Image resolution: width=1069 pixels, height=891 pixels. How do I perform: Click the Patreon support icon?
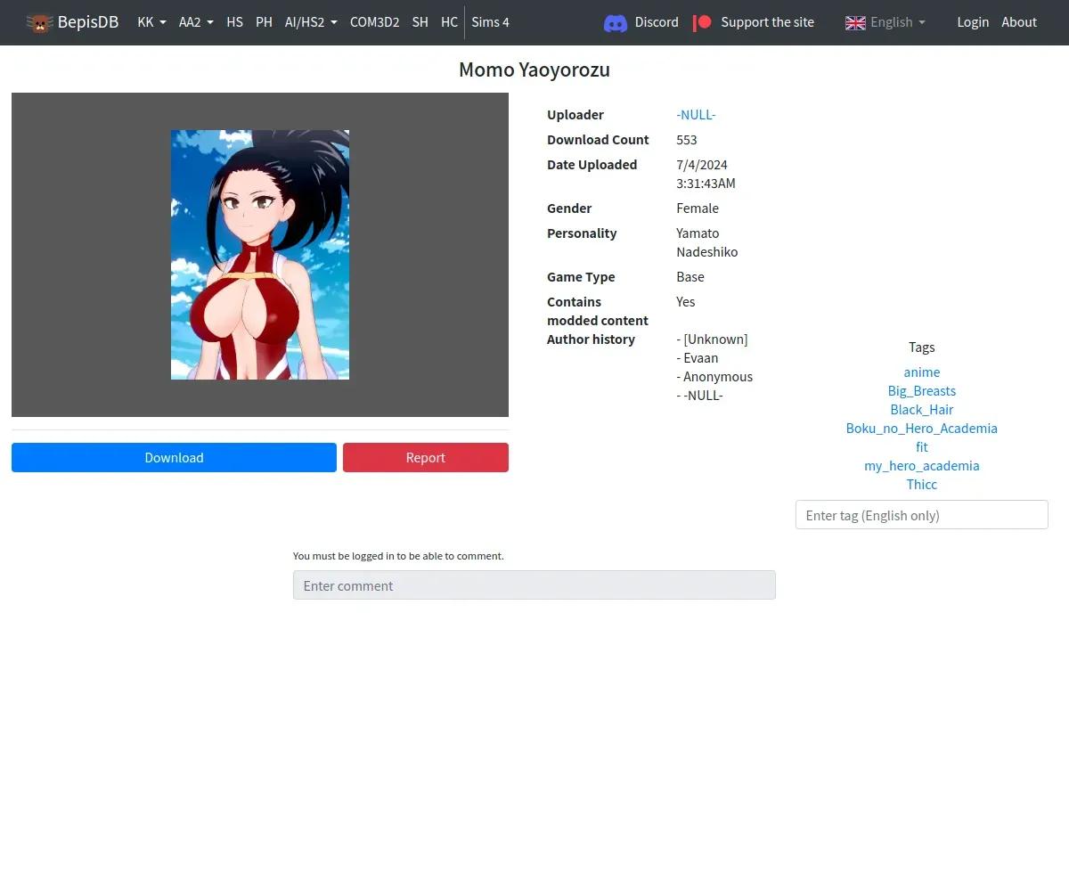[703, 22]
